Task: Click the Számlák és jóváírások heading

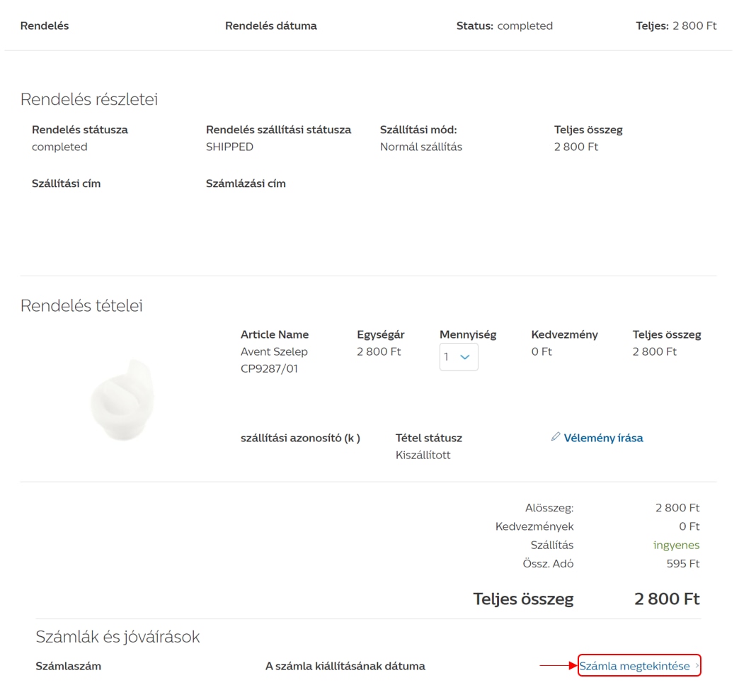Action: click(118, 636)
